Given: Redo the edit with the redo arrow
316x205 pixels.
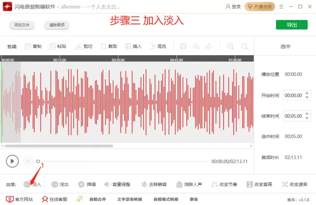Looking at the screenshot, I should [209, 46].
